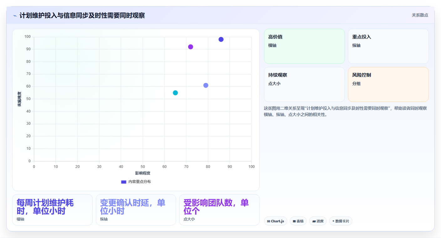
Task: Click the 横轴 label under 高价值
Action: point(272,45)
